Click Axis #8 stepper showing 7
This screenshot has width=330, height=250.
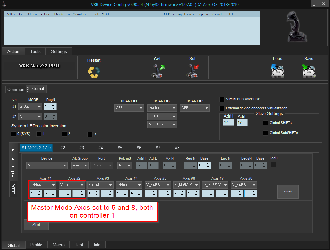click(x=250, y=193)
